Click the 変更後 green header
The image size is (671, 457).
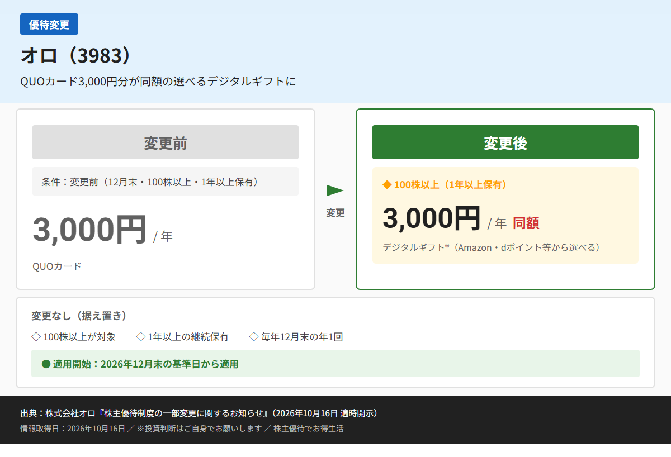pos(505,142)
